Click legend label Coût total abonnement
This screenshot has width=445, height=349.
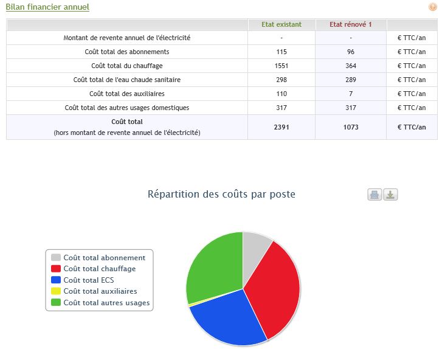pos(105,258)
